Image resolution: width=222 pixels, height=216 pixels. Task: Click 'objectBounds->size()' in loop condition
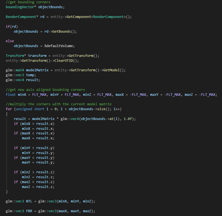89,109
